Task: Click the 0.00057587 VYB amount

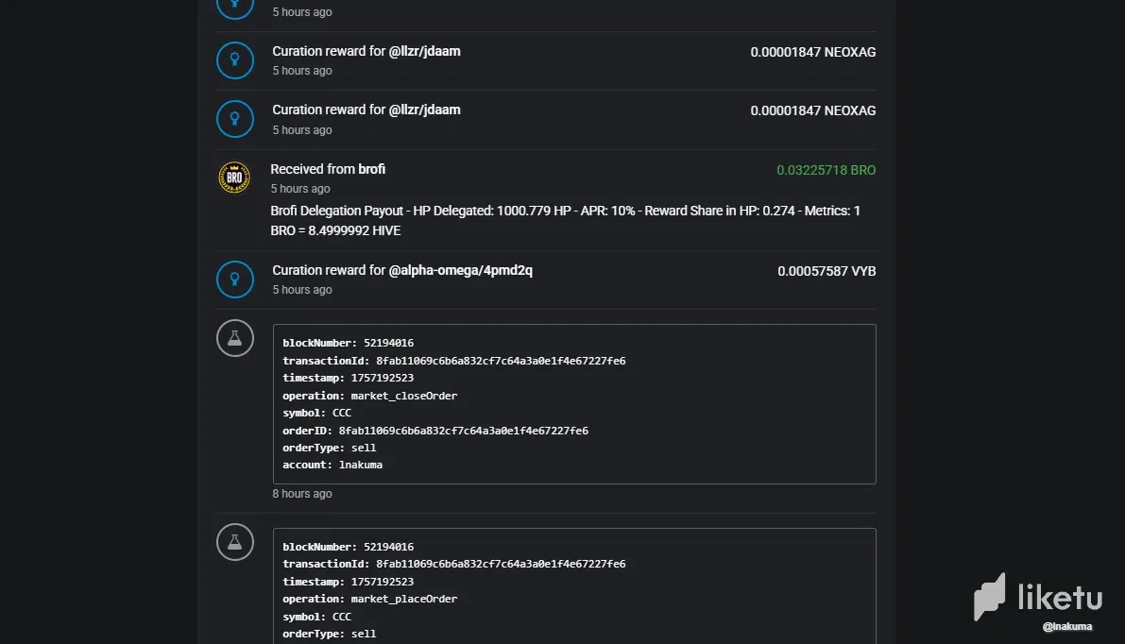Action: point(827,271)
